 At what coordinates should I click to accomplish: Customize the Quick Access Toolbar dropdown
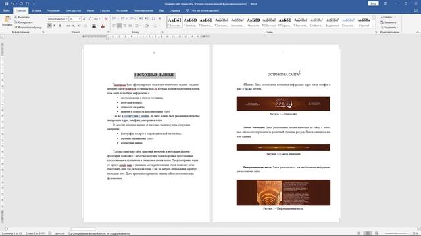click(x=34, y=4)
